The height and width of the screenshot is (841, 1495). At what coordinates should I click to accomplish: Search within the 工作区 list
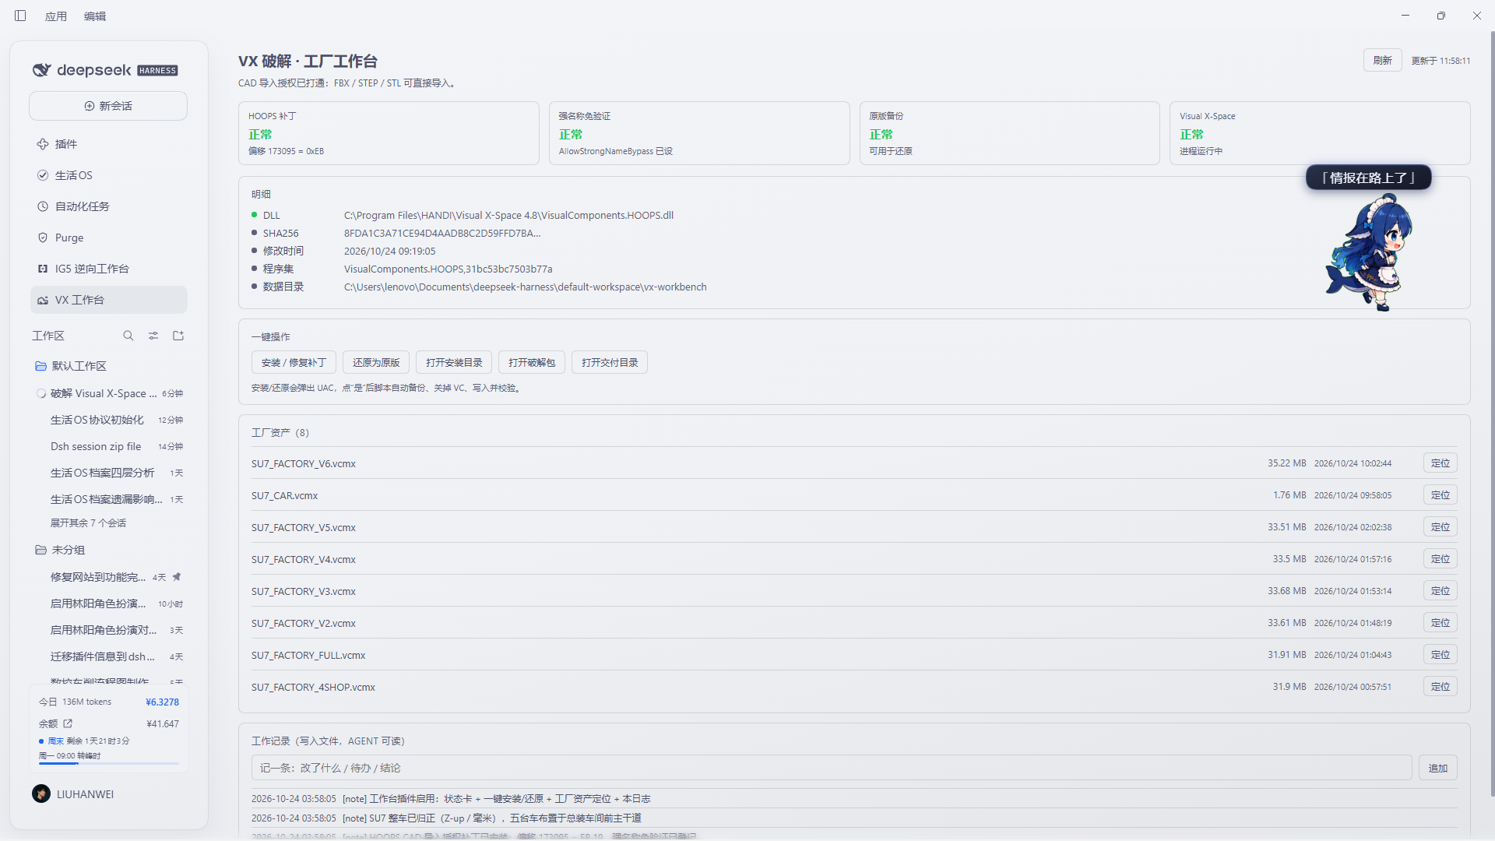[128, 336]
